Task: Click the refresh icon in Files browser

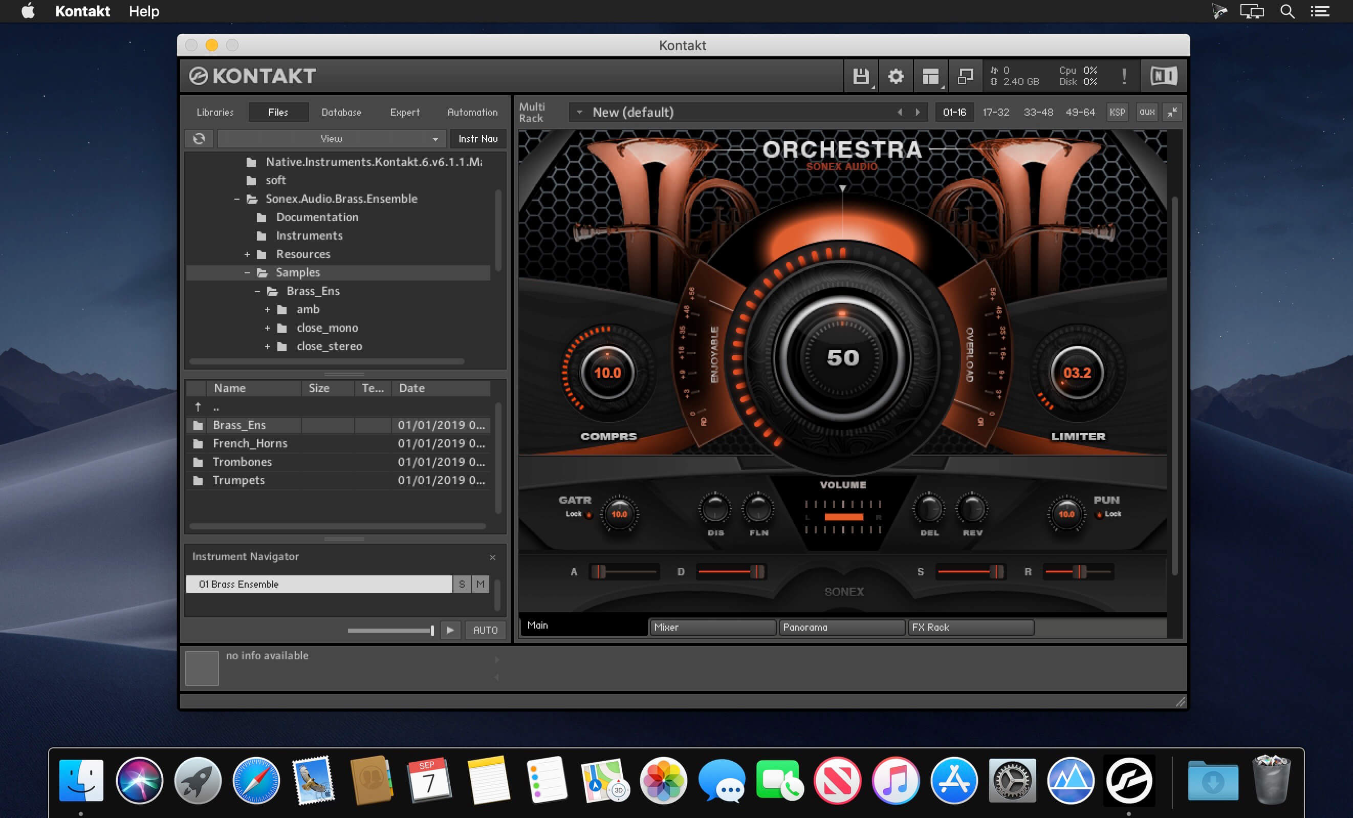Action: pyautogui.click(x=200, y=139)
